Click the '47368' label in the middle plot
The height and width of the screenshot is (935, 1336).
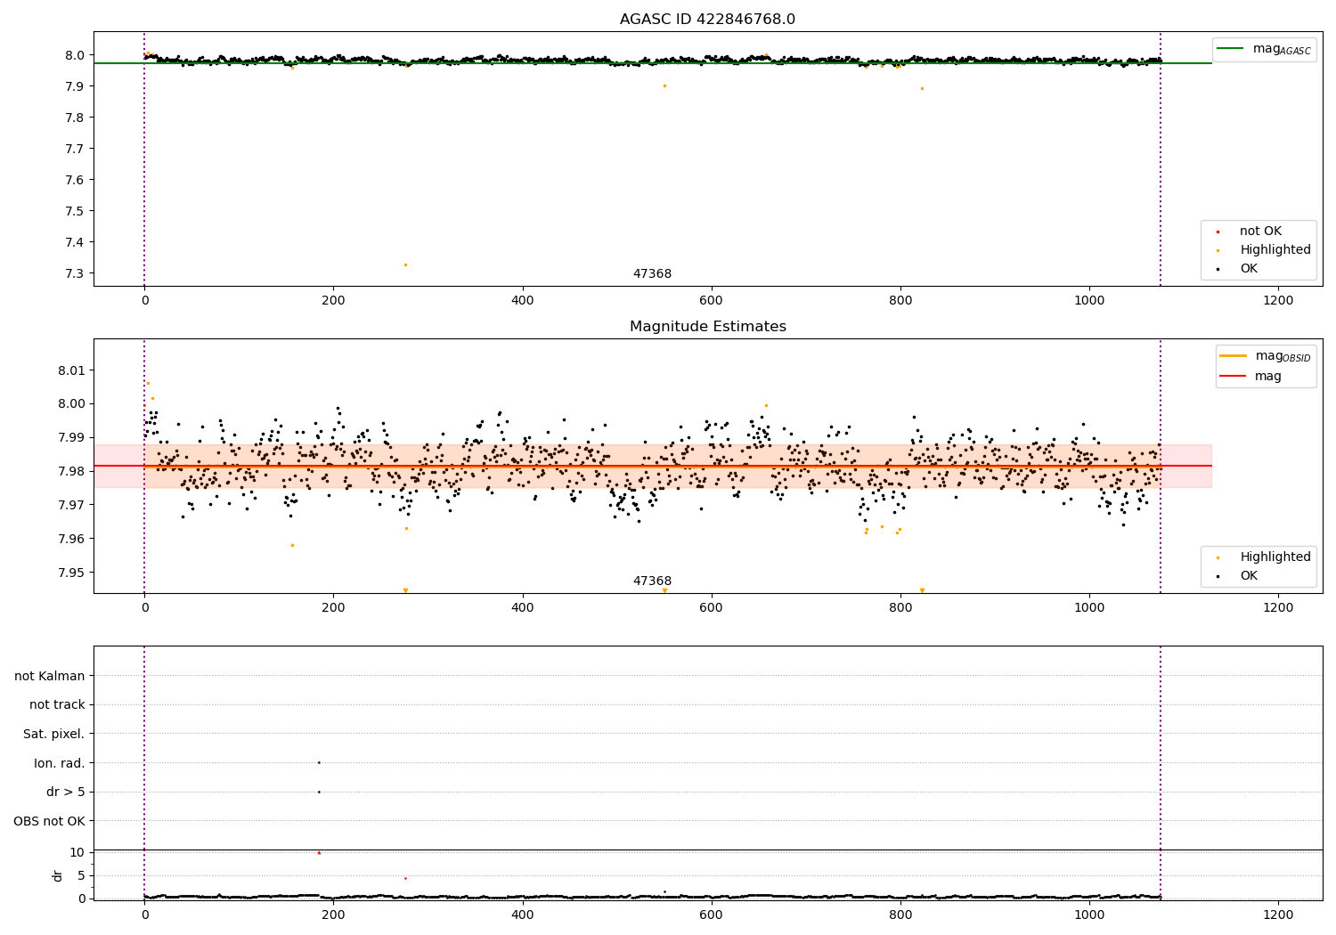coord(652,581)
